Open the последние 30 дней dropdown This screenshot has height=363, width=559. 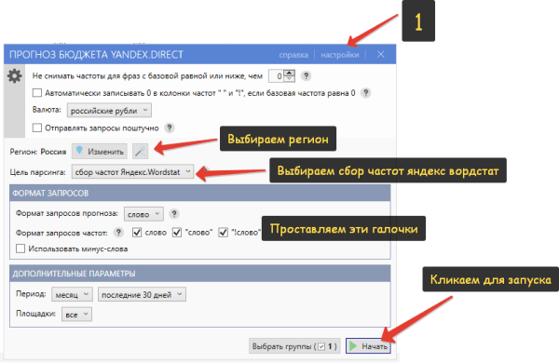[142, 294]
